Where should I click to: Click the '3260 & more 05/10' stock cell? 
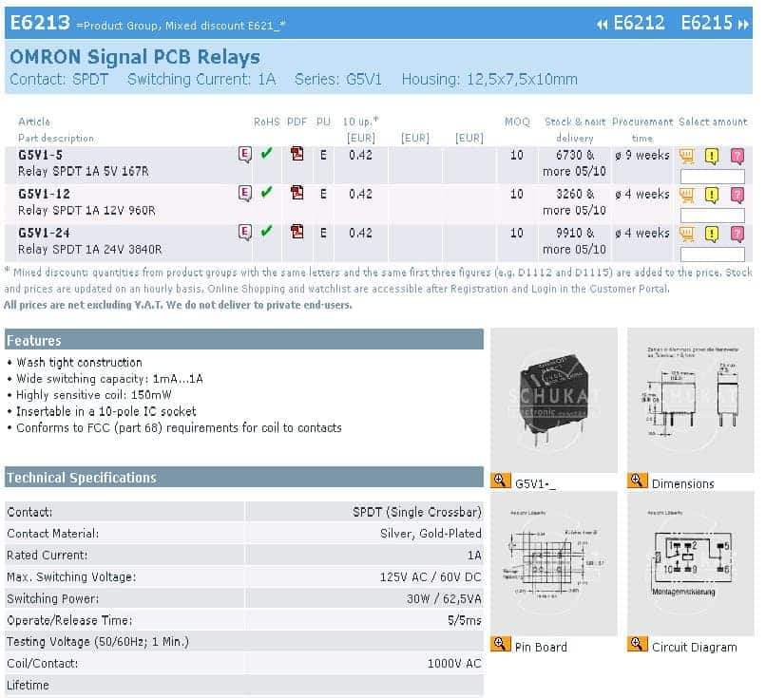(574, 202)
